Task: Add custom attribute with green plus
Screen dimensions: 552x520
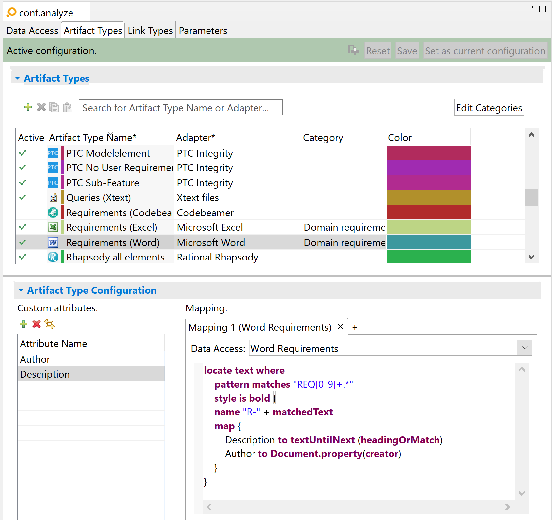Action: pyautogui.click(x=23, y=324)
